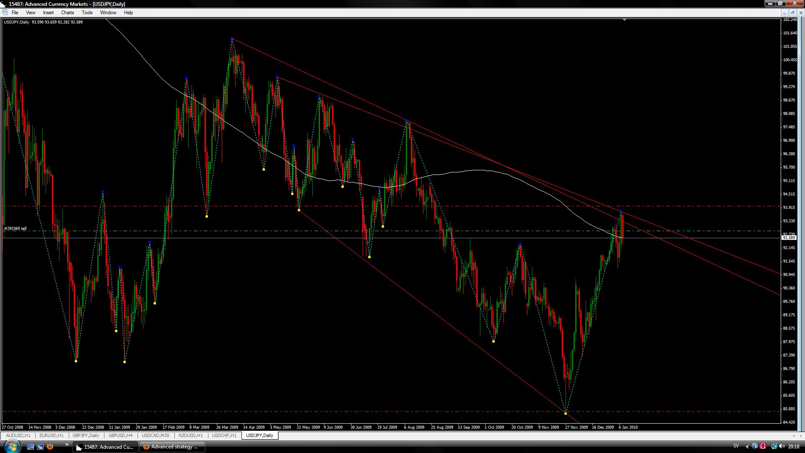805x453 pixels.
Task: Open the SV language bar selector
Action: click(x=736, y=446)
